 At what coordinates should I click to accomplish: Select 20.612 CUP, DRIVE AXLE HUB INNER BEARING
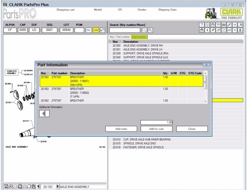click(x=176, y=140)
